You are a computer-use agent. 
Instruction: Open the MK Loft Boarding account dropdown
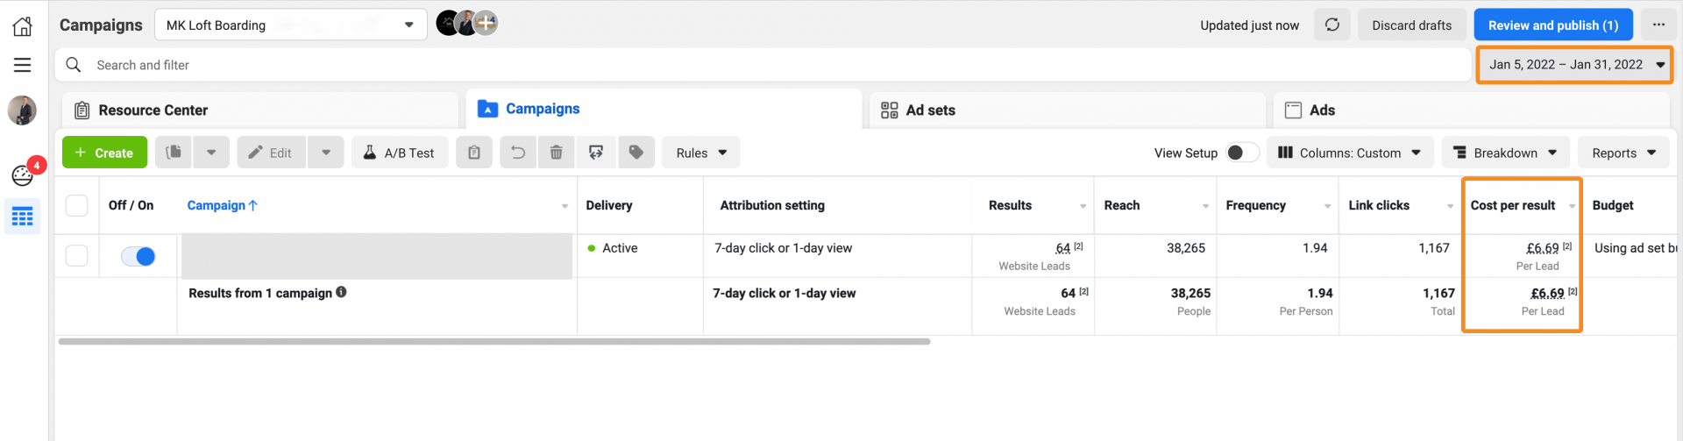290,25
